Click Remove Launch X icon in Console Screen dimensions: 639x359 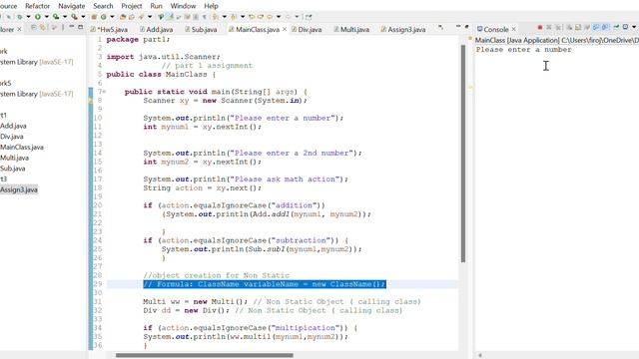click(x=549, y=27)
